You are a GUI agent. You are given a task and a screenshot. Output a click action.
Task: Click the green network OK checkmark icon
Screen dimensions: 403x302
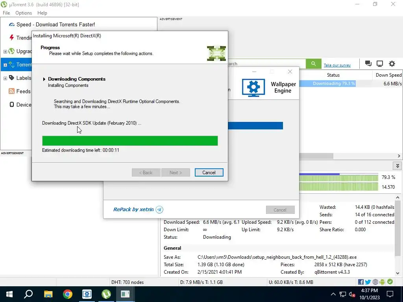click(390, 282)
